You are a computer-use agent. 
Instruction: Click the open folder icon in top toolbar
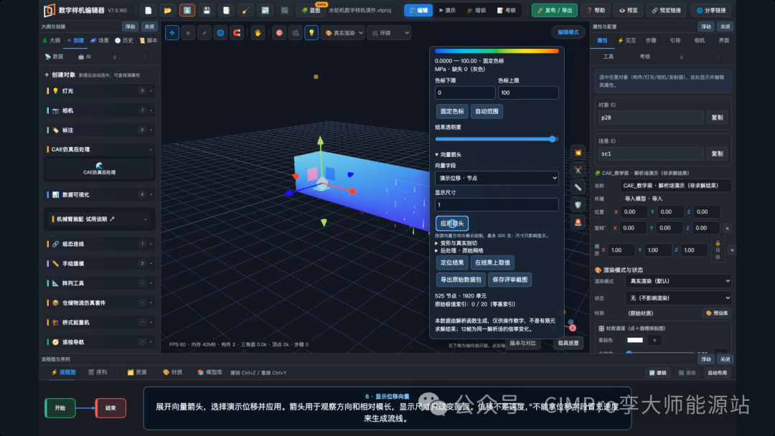167,10
